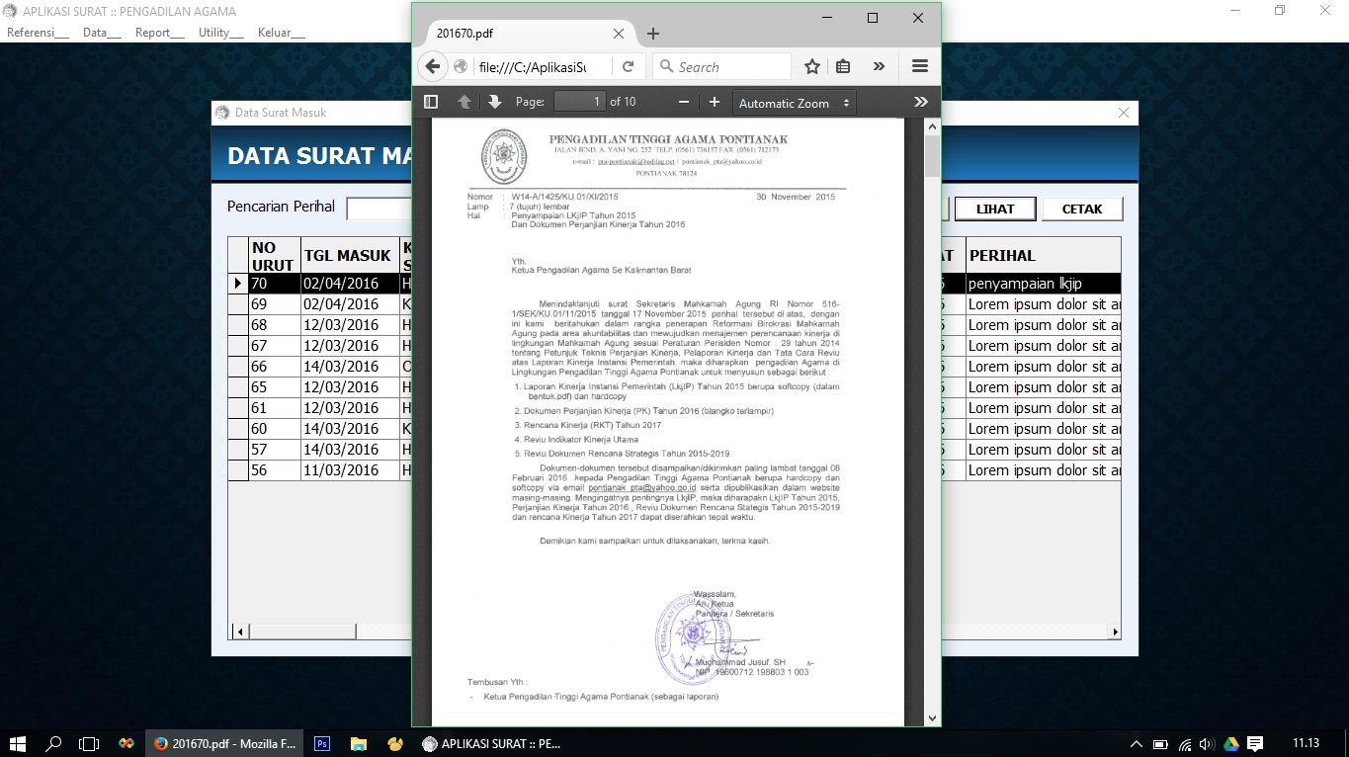Open the Firefox hamburger menu
This screenshot has height=757, width=1349.
[919, 65]
